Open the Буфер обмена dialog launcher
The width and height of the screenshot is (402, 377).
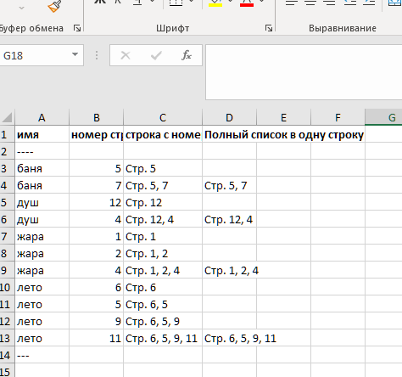pos(77,28)
